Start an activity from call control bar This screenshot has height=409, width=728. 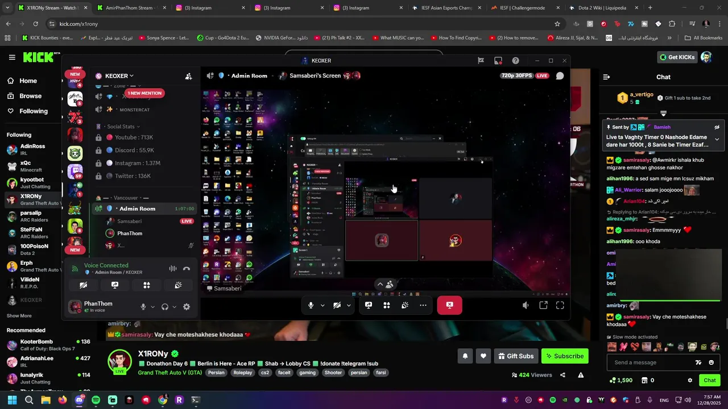coord(387,305)
